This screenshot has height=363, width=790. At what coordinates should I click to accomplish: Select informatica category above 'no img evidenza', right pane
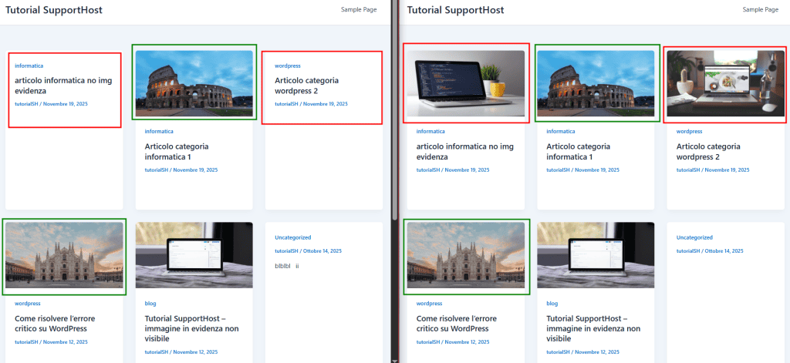[430, 132]
